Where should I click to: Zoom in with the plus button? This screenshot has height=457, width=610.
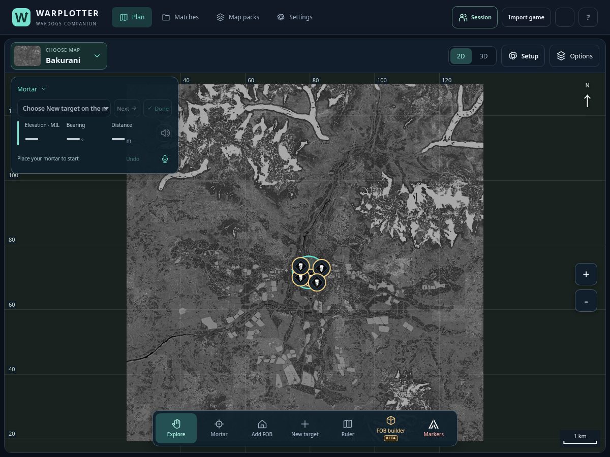point(586,274)
